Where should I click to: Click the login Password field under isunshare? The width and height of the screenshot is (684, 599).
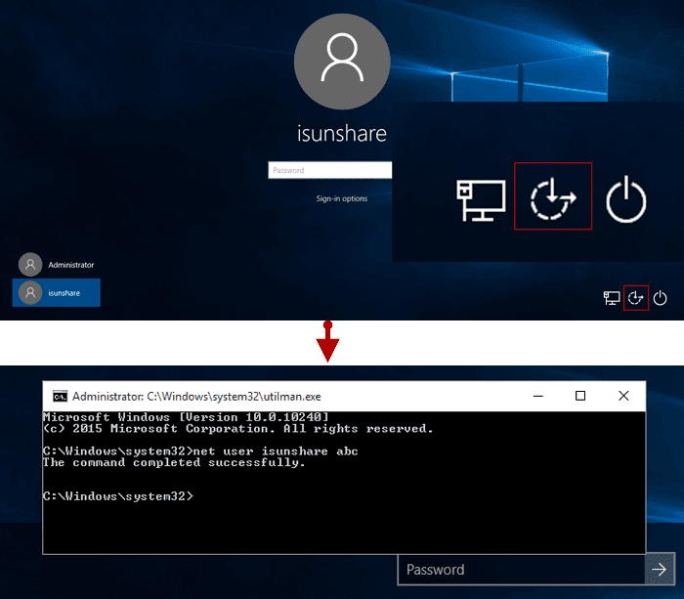coord(330,170)
